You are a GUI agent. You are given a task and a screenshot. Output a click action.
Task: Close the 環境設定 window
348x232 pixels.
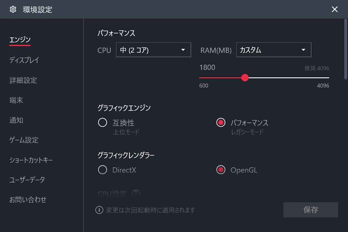(x=335, y=9)
